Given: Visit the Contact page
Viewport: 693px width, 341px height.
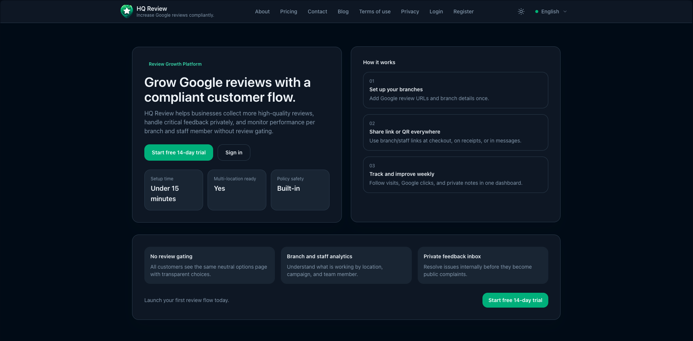Looking at the screenshot, I should click(x=317, y=12).
